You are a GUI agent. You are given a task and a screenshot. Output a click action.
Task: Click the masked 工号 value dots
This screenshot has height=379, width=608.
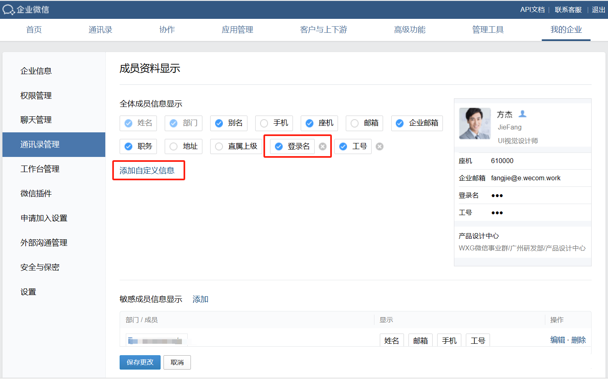497,213
